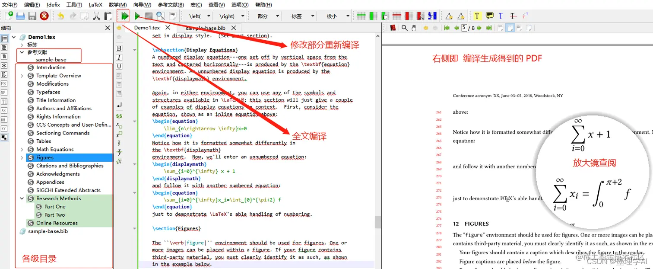Image resolution: width=653 pixels, height=269 pixels.
Task: Run the single green Compile arrow
Action: pos(137,16)
